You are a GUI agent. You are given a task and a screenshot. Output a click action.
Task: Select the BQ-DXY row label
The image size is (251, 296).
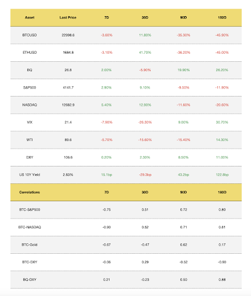click(30, 279)
